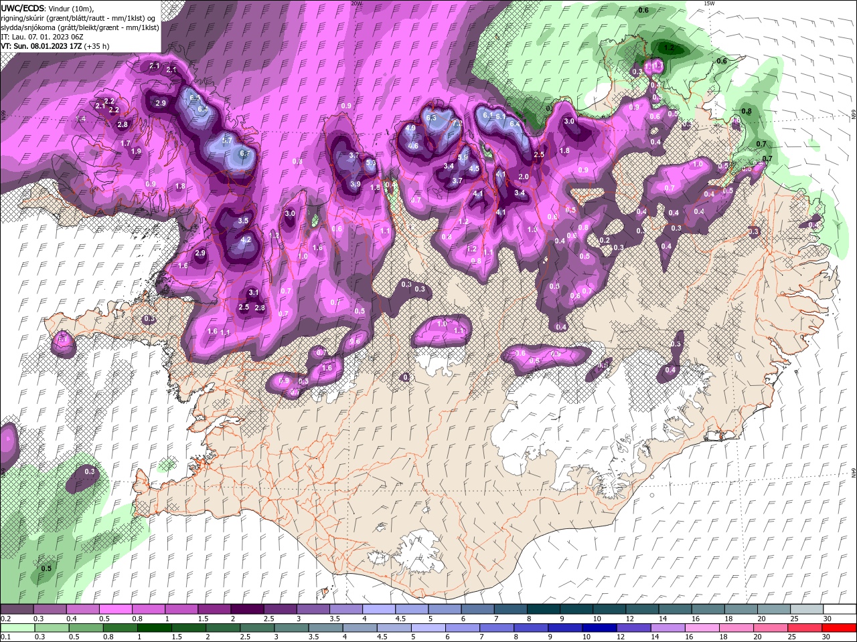This screenshot has width=857, height=642.
Task: Click the '1.9' value in the Westfjords
Action: tap(136, 152)
